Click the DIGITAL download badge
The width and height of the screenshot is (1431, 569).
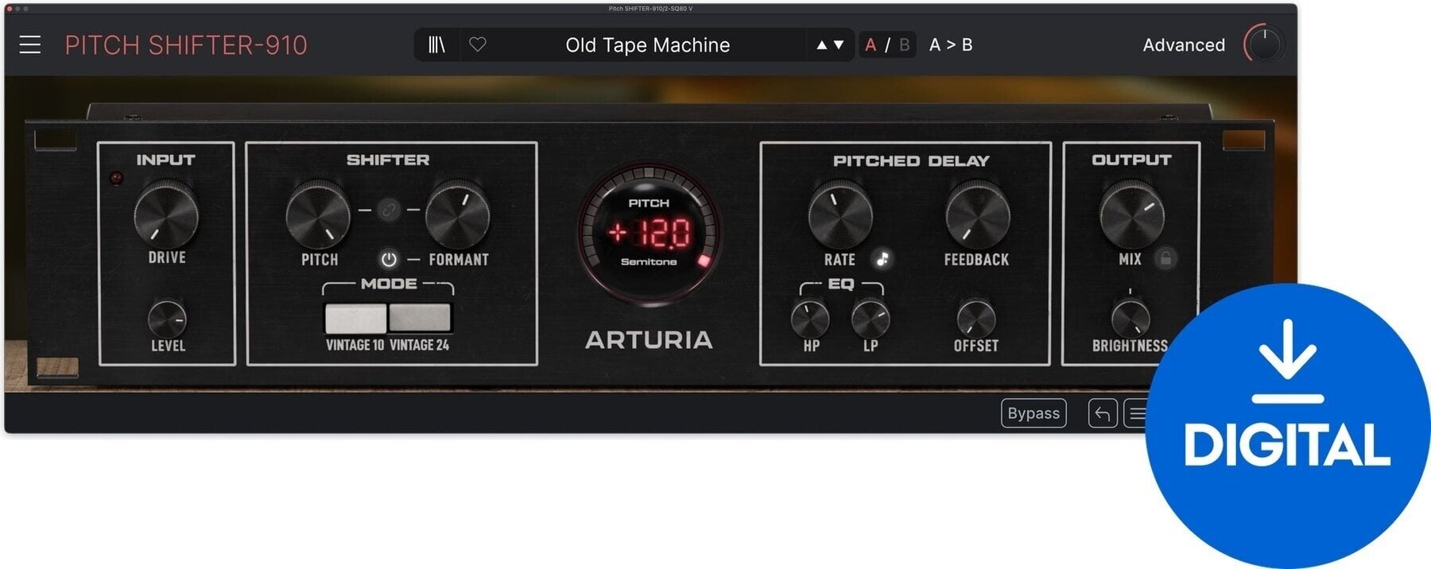[1287, 426]
